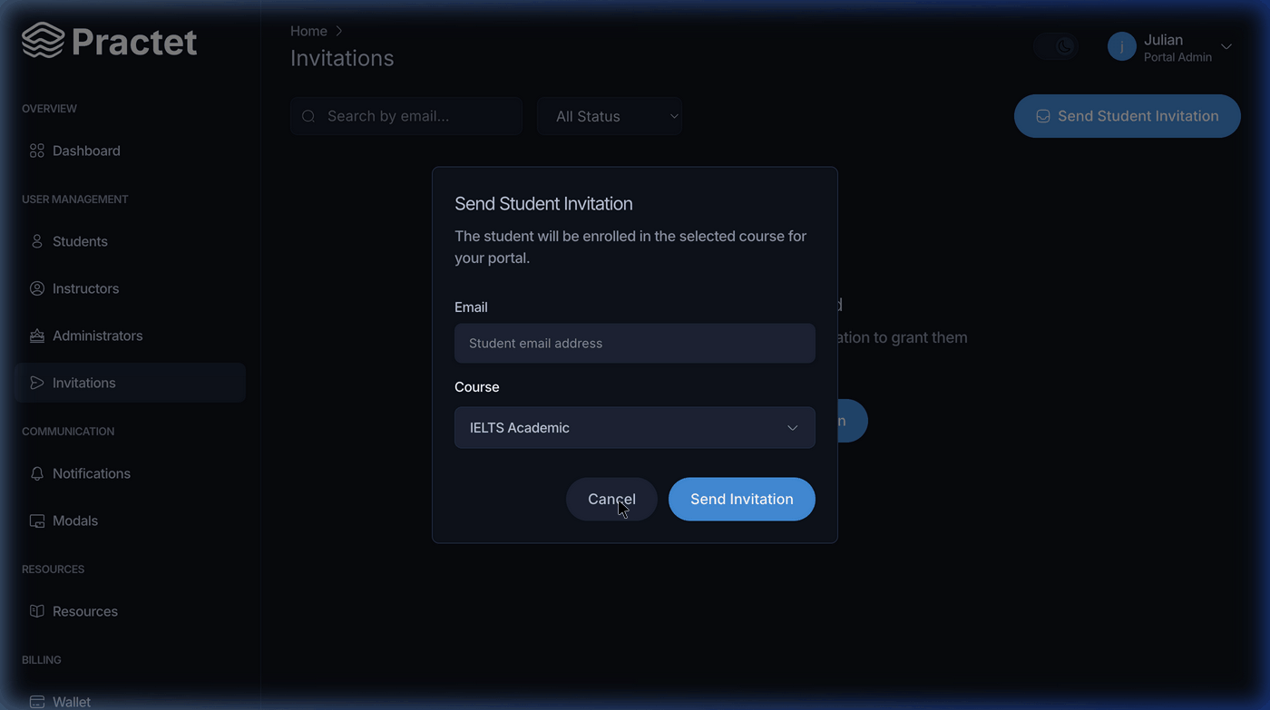
Task: Open Dashboard via its grid icon
Action: coord(37,151)
